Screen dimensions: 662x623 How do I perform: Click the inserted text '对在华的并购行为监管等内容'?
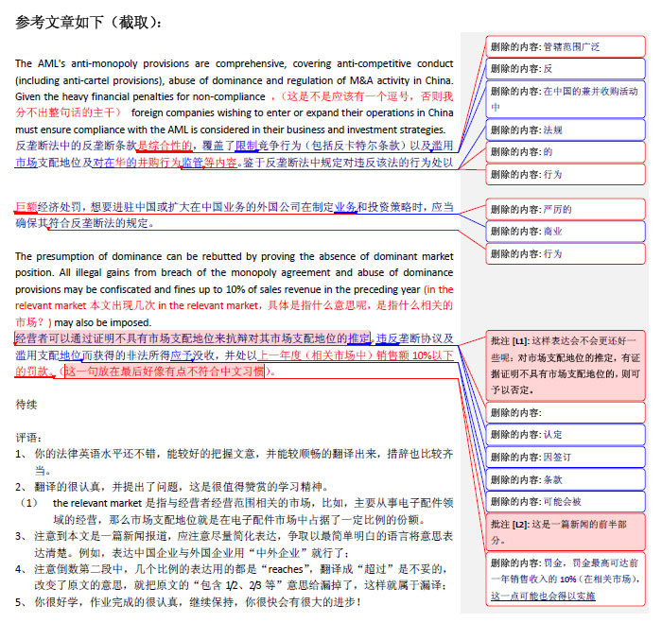(165, 163)
